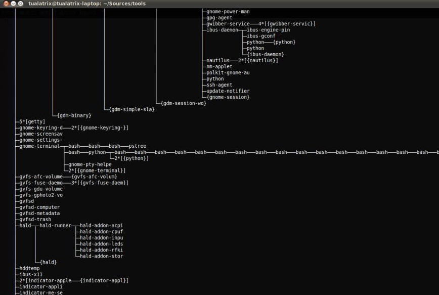Select the gvfsd-computer process entry

tap(39, 207)
